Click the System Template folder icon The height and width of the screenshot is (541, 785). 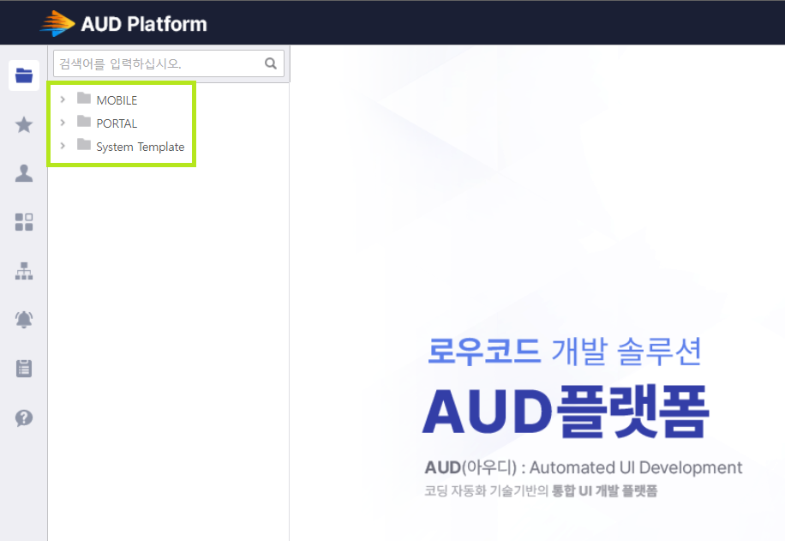tap(84, 145)
